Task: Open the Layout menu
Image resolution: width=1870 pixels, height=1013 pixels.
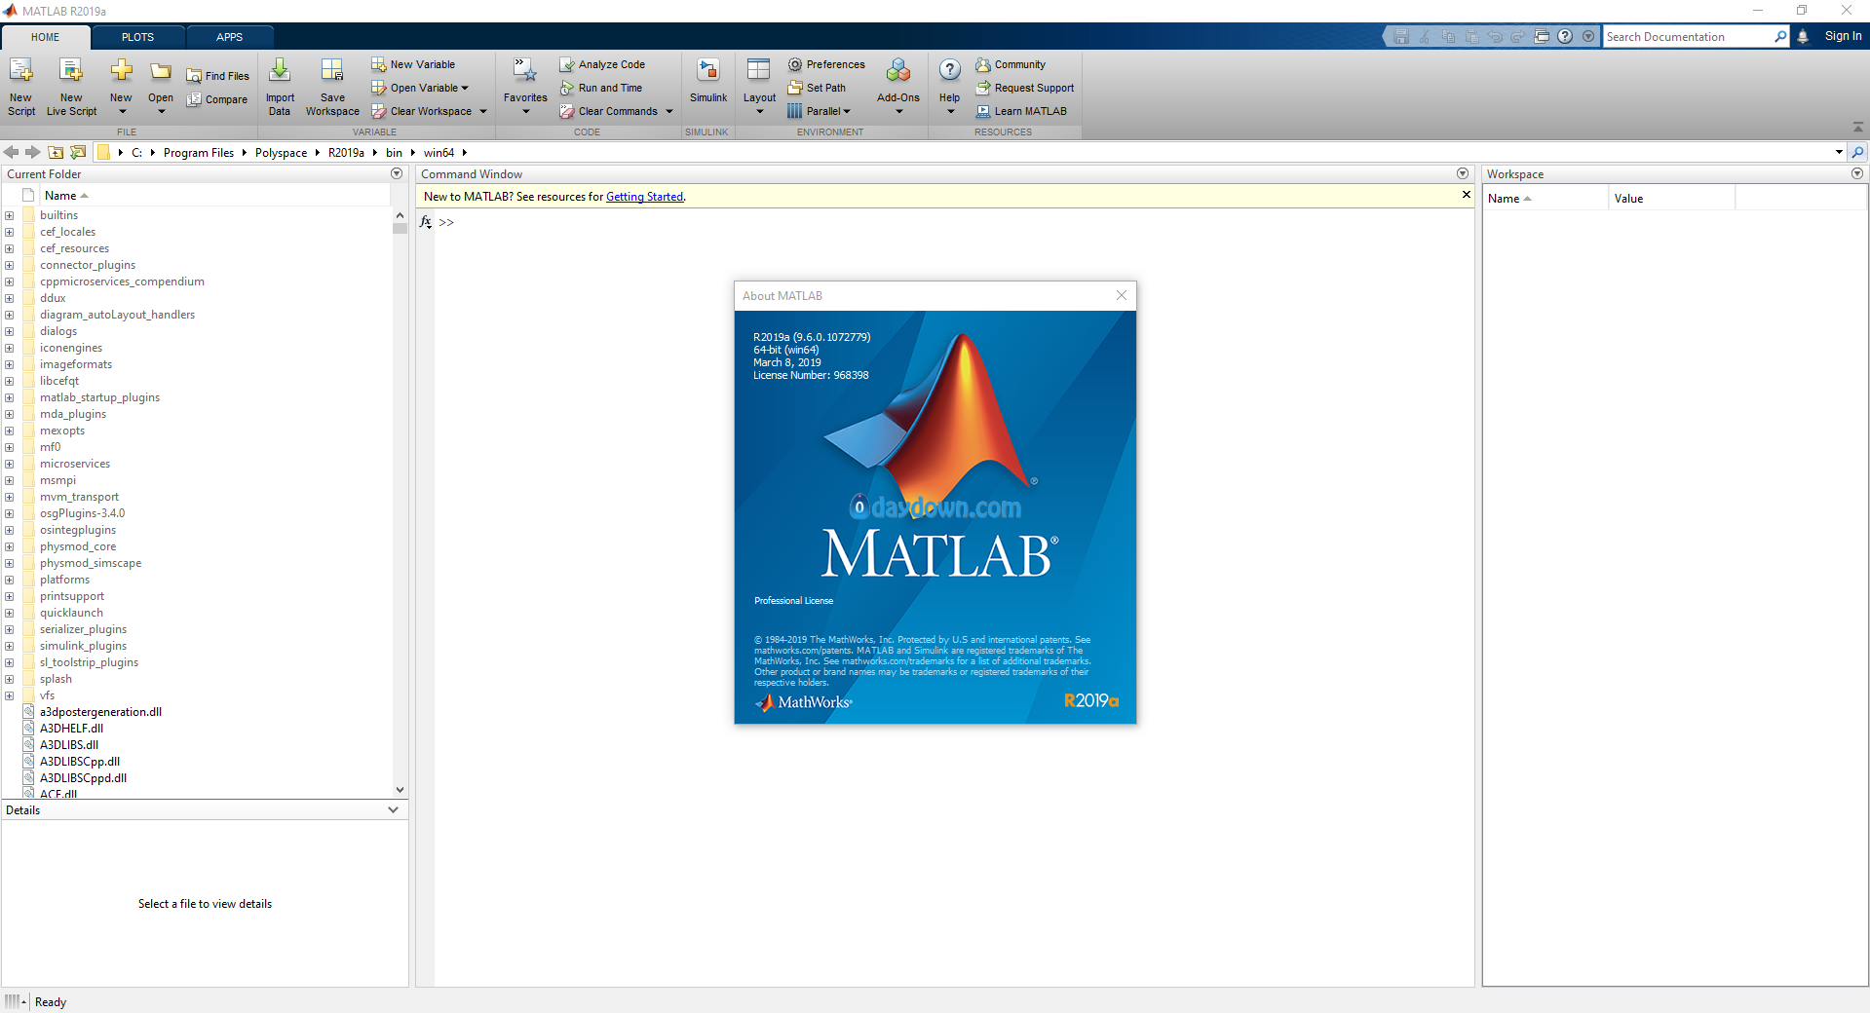Action: [759, 86]
